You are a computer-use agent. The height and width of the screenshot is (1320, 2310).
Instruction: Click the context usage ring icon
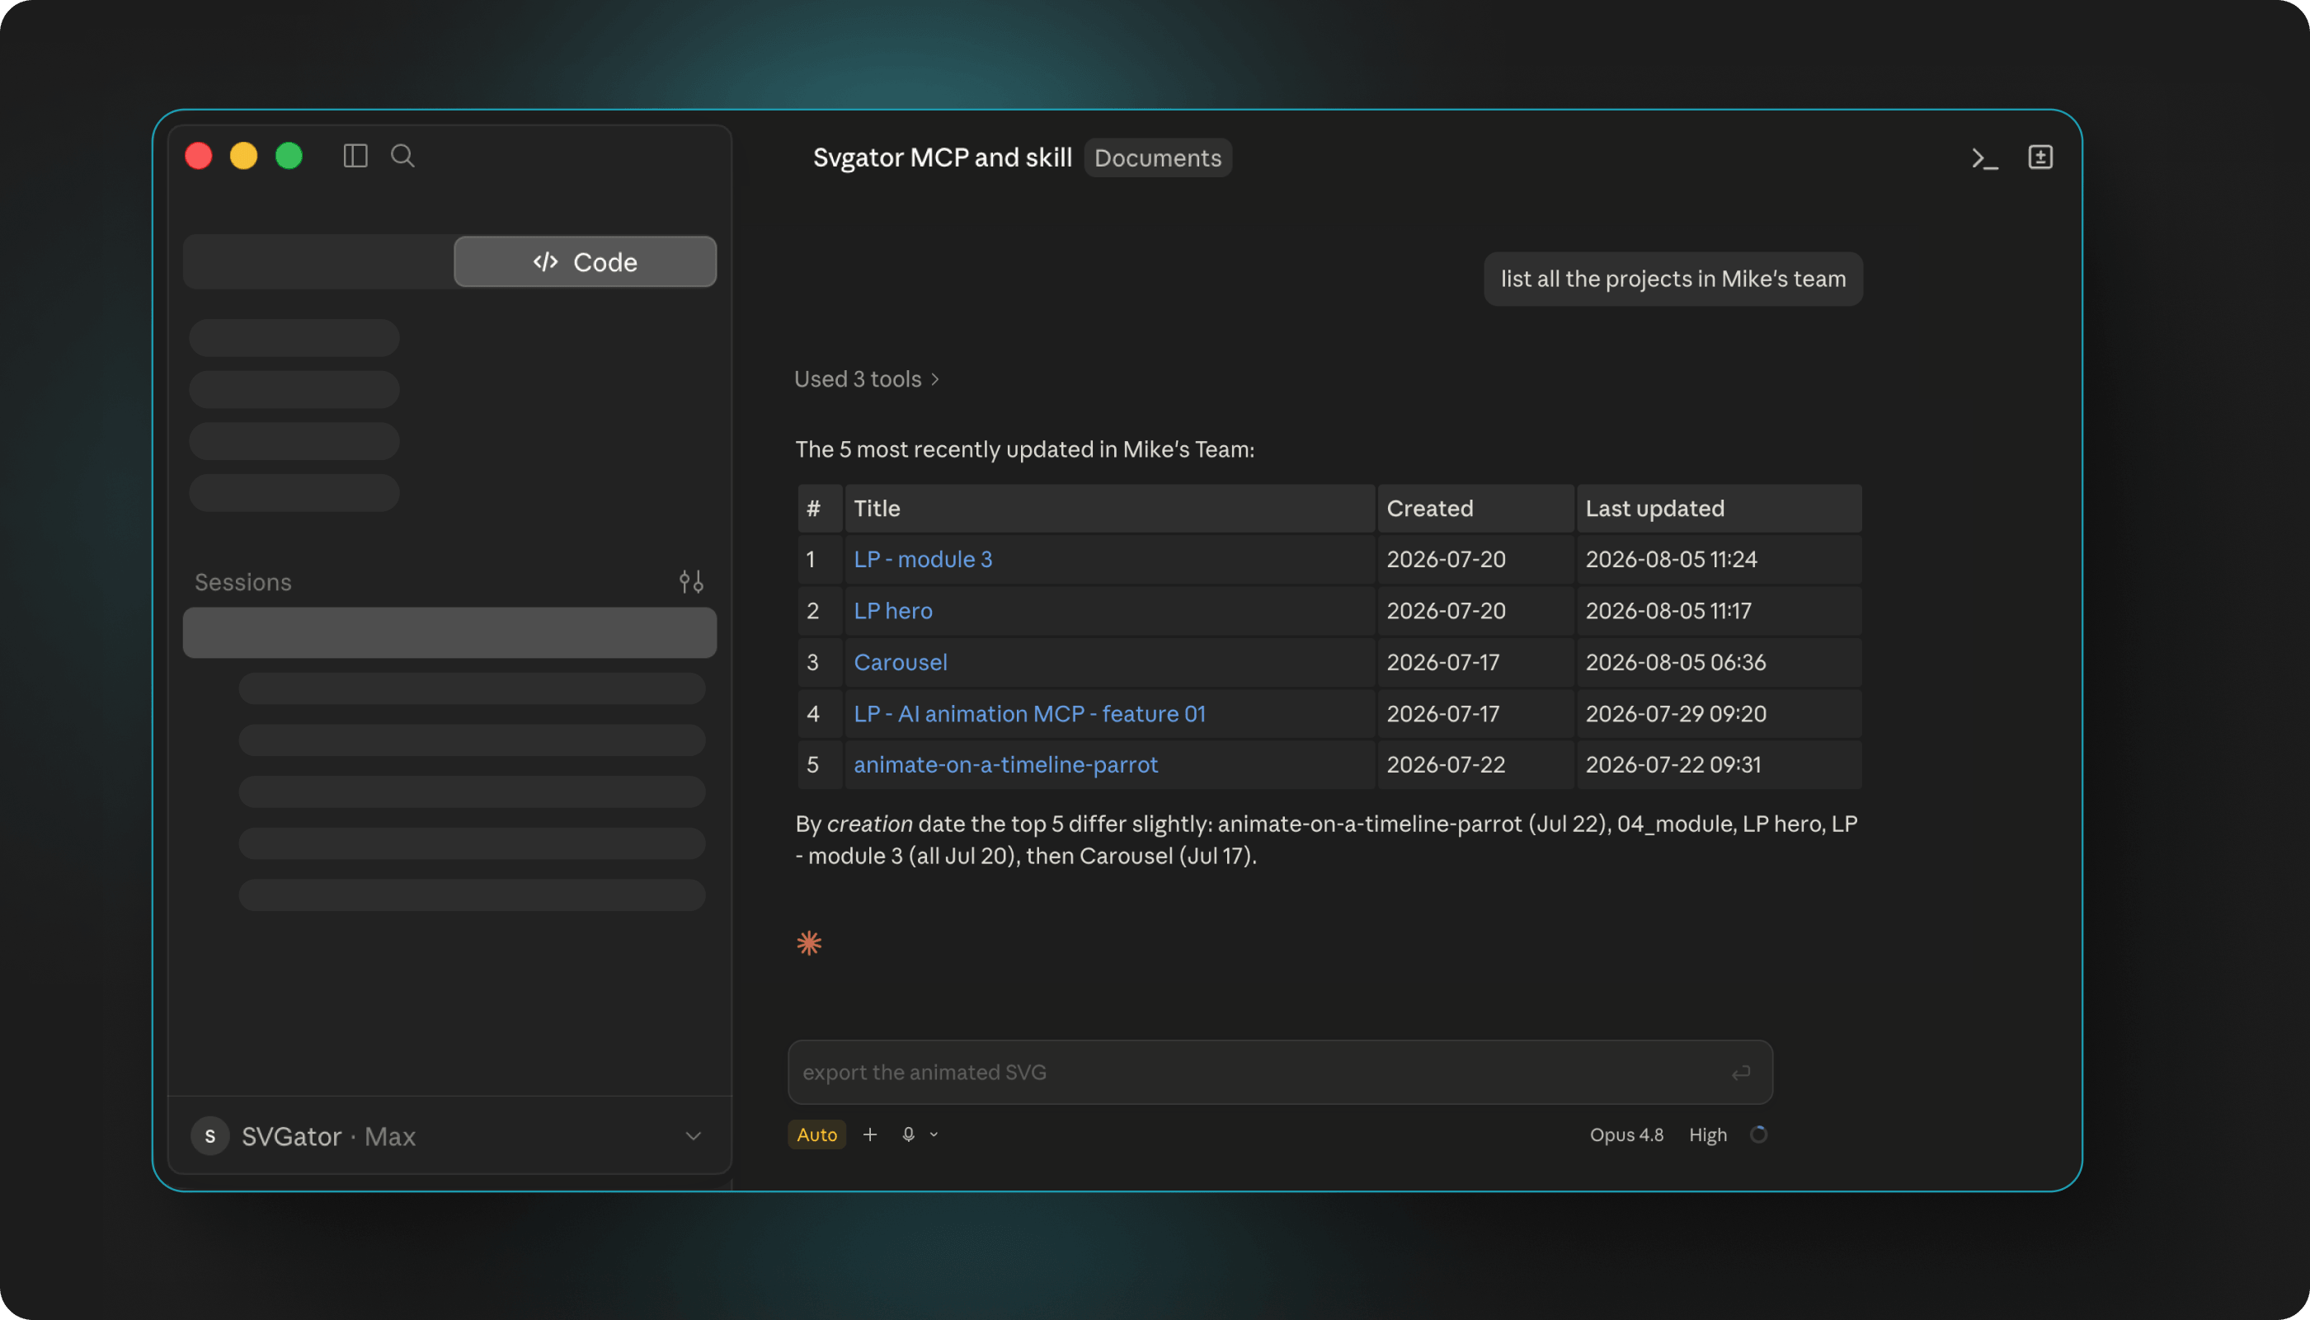click(1759, 1134)
